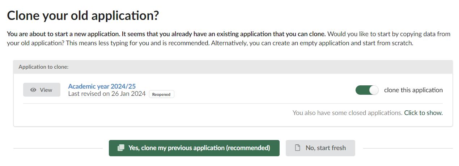Screen dimensions: 459x166
Task: Click the 'clone this application' switch label
Action: pyautogui.click(x=413, y=90)
